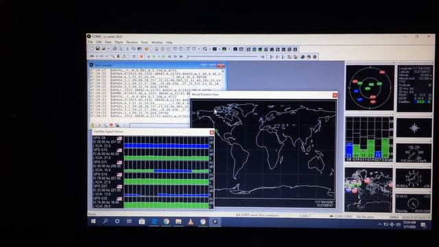Open Microsoft Edge from the taskbar
The image size is (439, 247).
click(x=154, y=222)
